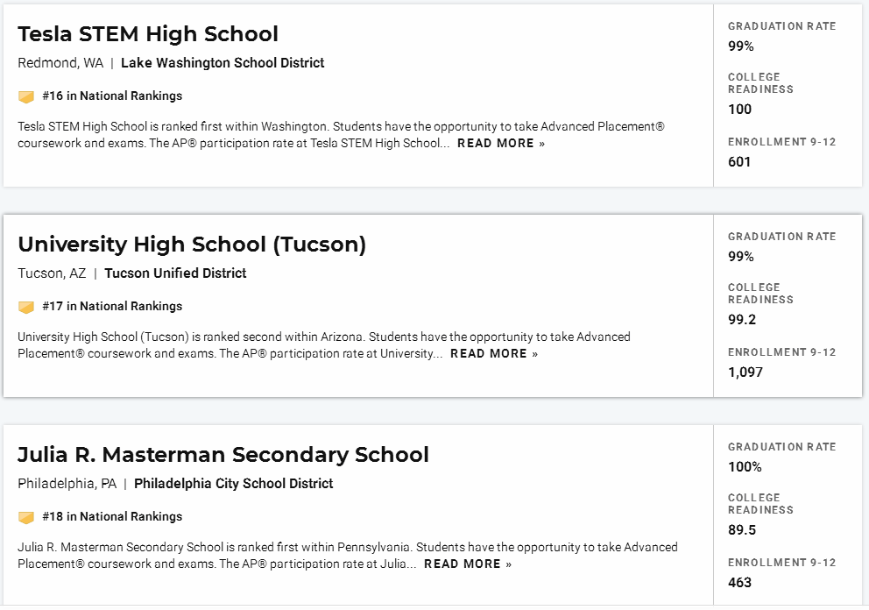Screen dimensions: 869x610
Task: Click the #16 national ranking badge icon
Action: pyautogui.click(x=26, y=96)
